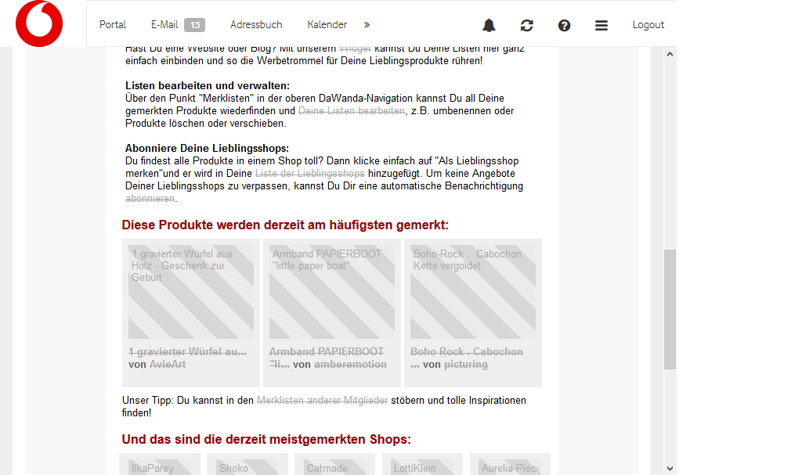This screenshot has height=475, width=802.
Task: Open seller link picturing
Action: pyautogui.click(x=466, y=365)
